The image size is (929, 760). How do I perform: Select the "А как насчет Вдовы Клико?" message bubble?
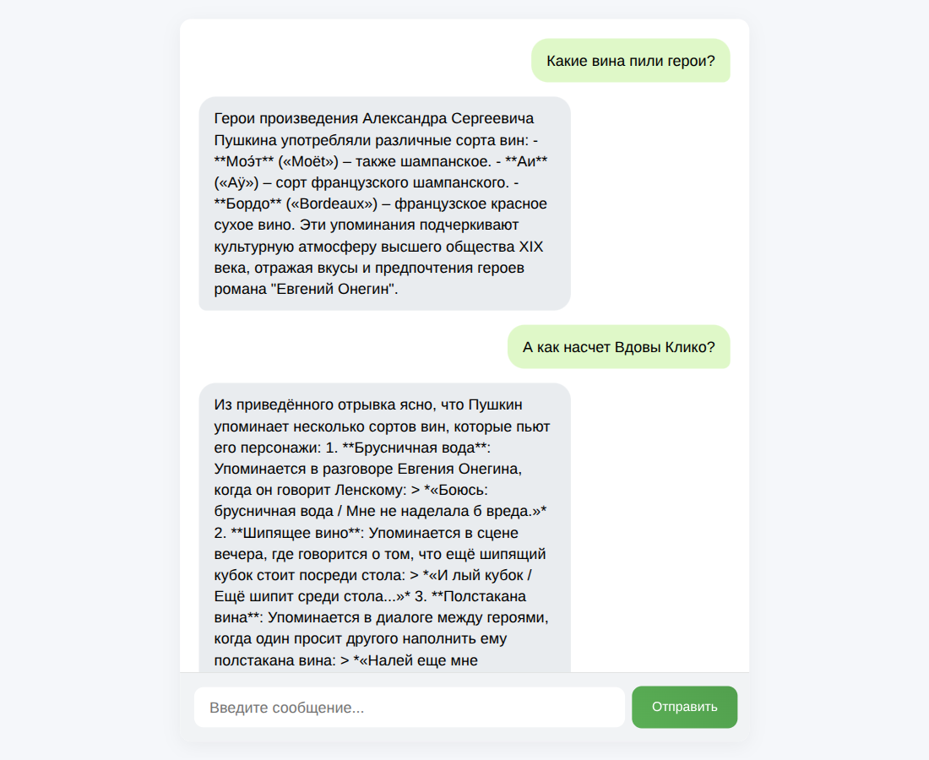[618, 347]
